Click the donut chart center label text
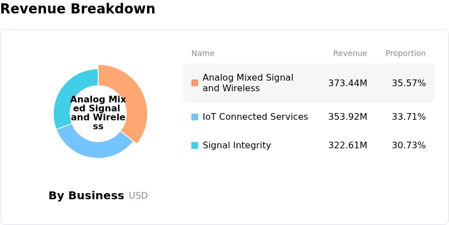This screenshot has height=225, width=449. coord(98,113)
